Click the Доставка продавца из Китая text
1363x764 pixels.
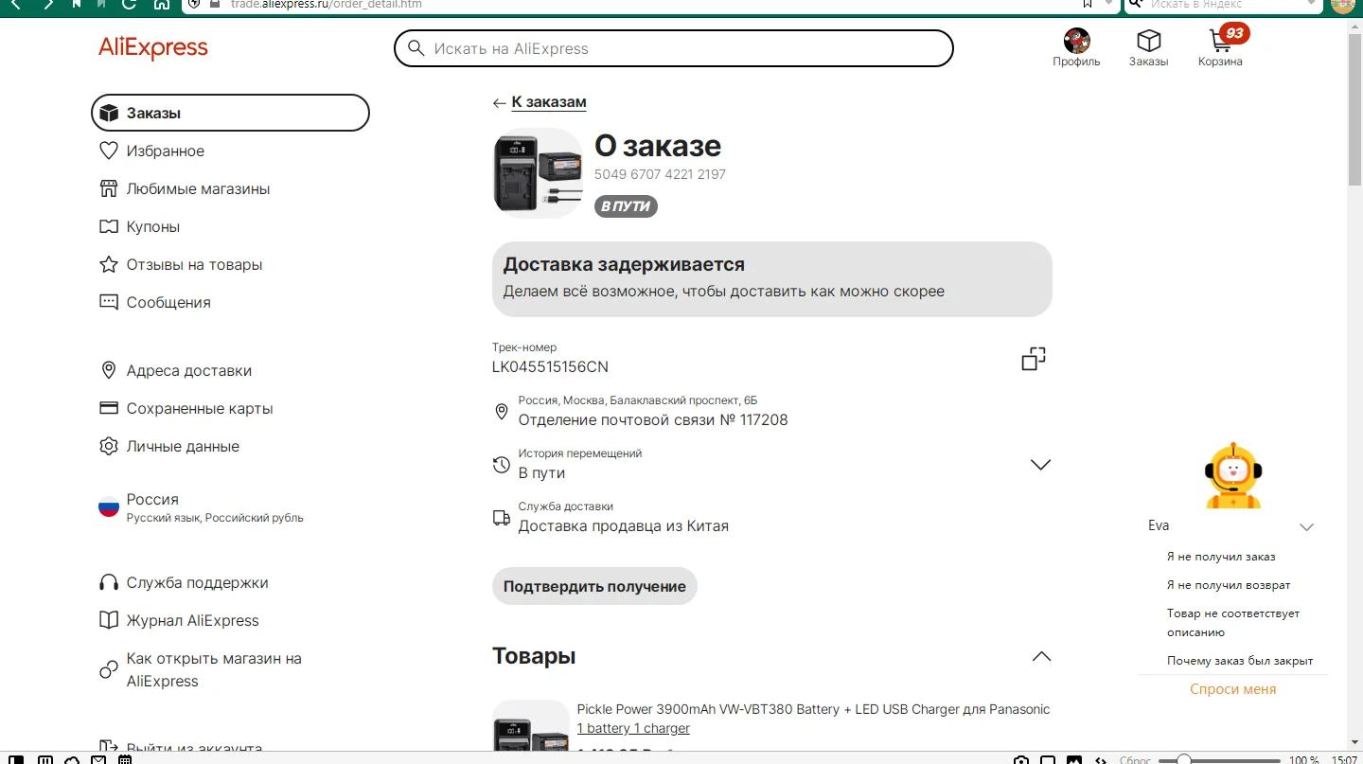pyautogui.click(x=623, y=525)
